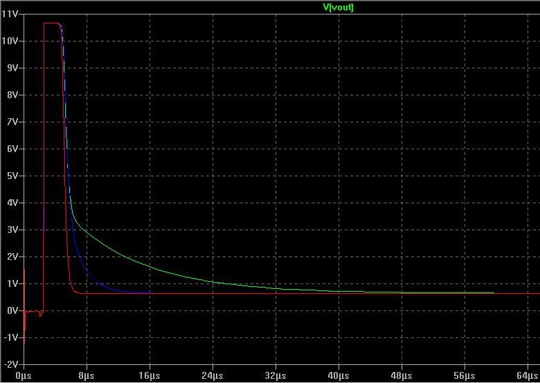
Task: Click the -1V y-axis label
Action: (x=10, y=337)
